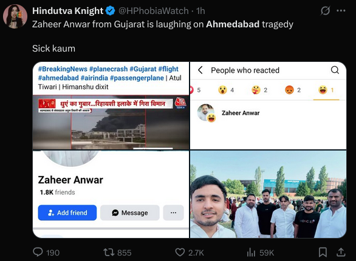Visit the @HPhobiaWatch handle link

click(154, 11)
